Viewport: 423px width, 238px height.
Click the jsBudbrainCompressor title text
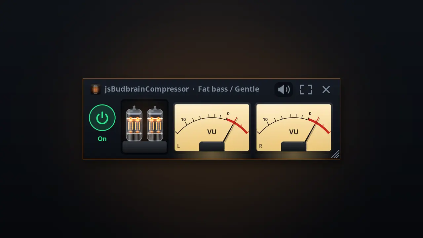point(147,89)
